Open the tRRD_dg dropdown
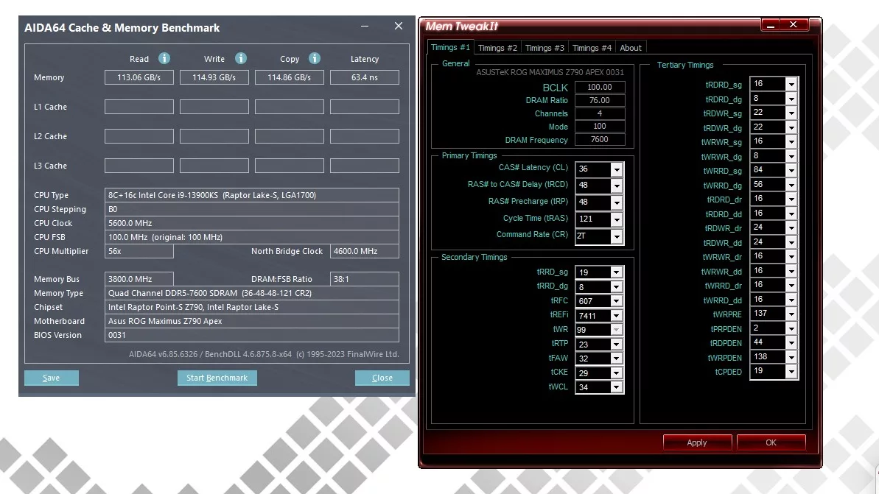Viewport: 879px width, 494px height. click(x=616, y=287)
